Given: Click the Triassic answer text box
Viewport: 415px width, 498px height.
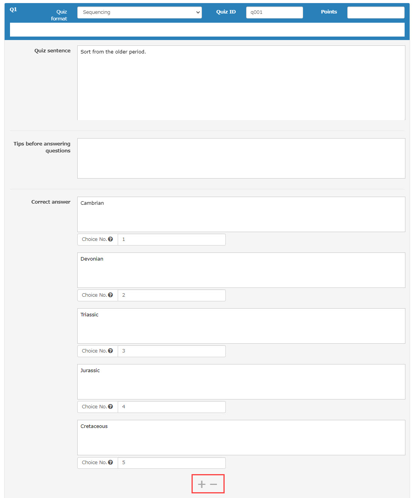Looking at the screenshot, I should point(241,326).
